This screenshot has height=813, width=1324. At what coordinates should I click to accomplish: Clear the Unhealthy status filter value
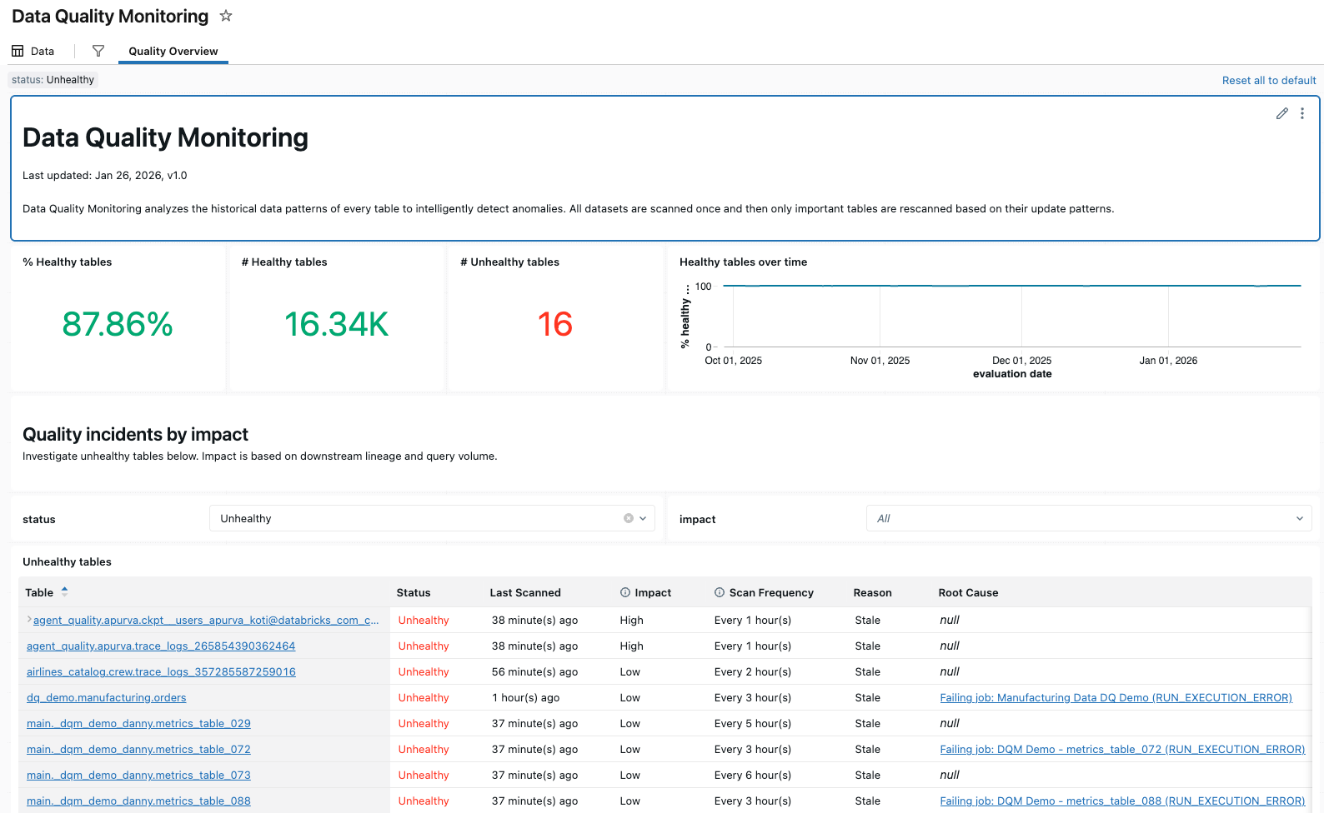tap(628, 518)
